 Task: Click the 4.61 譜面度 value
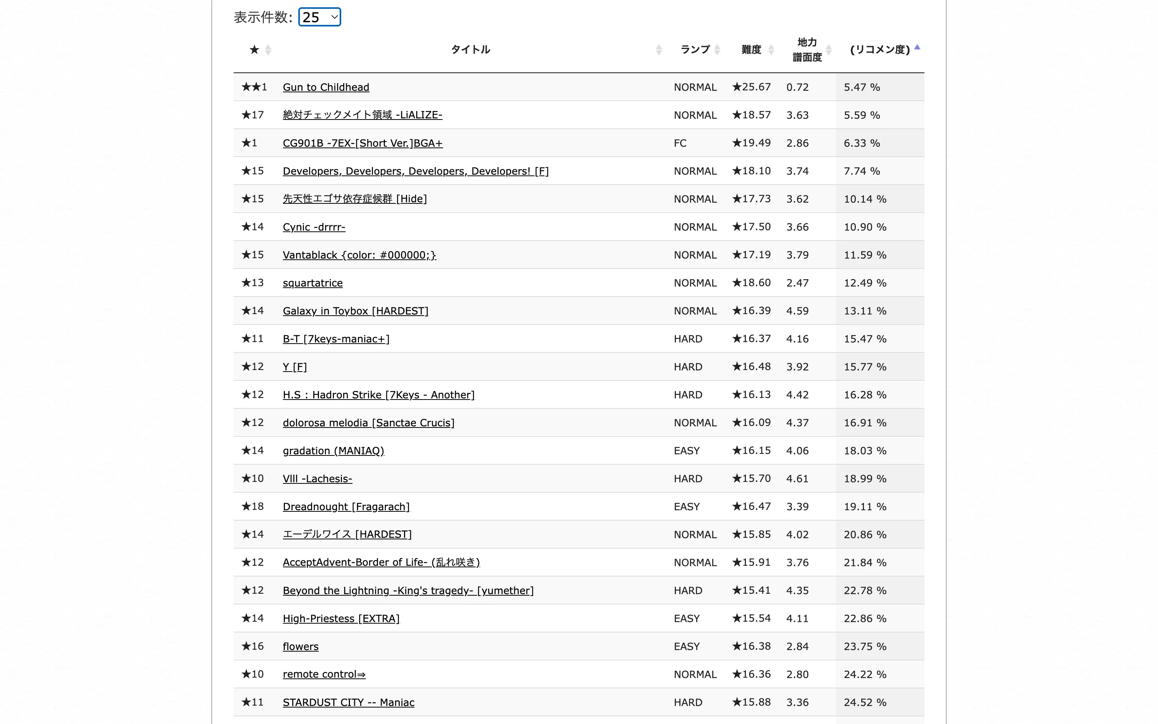click(797, 478)
